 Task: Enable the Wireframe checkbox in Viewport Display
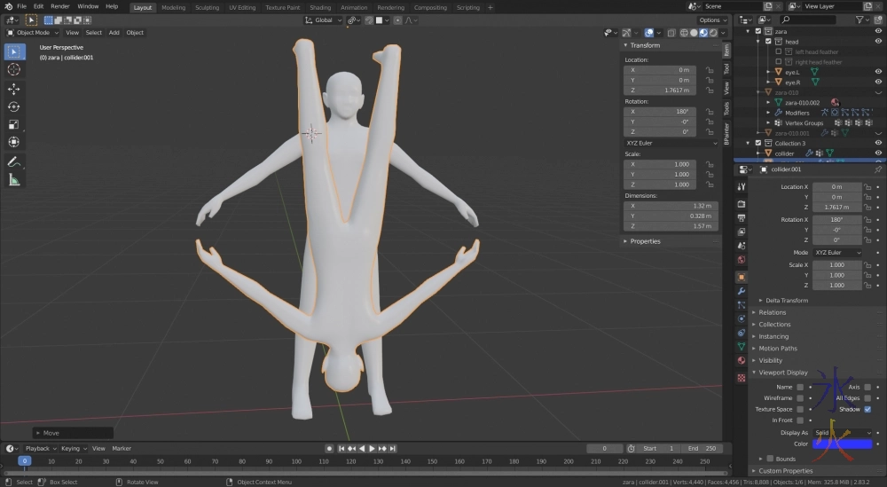(x=800, y=398)
